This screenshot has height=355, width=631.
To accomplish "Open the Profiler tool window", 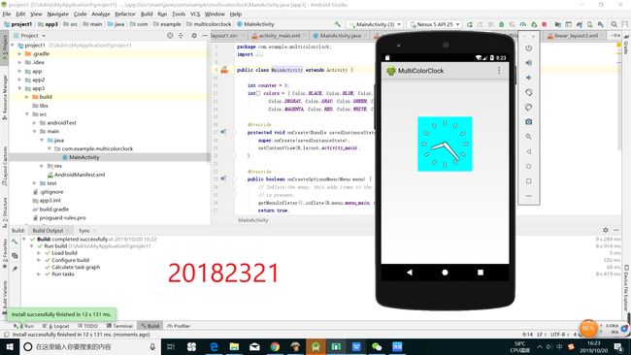I will point(179,326).
